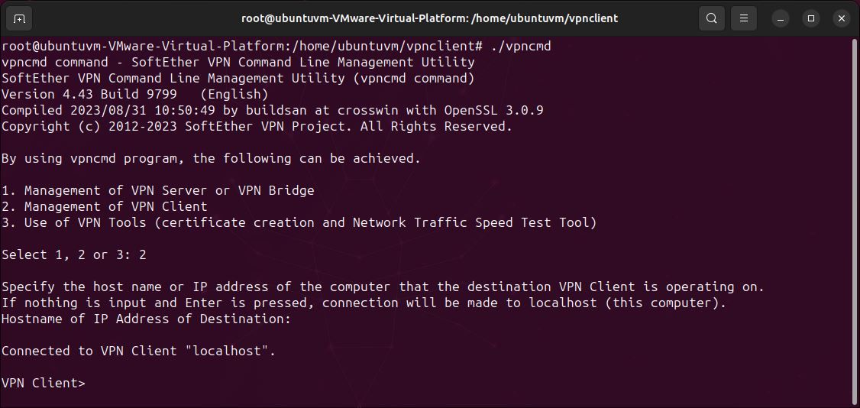Click the "Compiled 2023/08/31" build line
Image resolution: width=860 pixels, height=408 pixels.
click(x=272, y=111)
